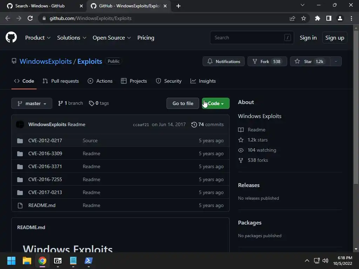Open the README.md file name link
Image resolution: width=359 pixels, height=269 pixels.
42,205
